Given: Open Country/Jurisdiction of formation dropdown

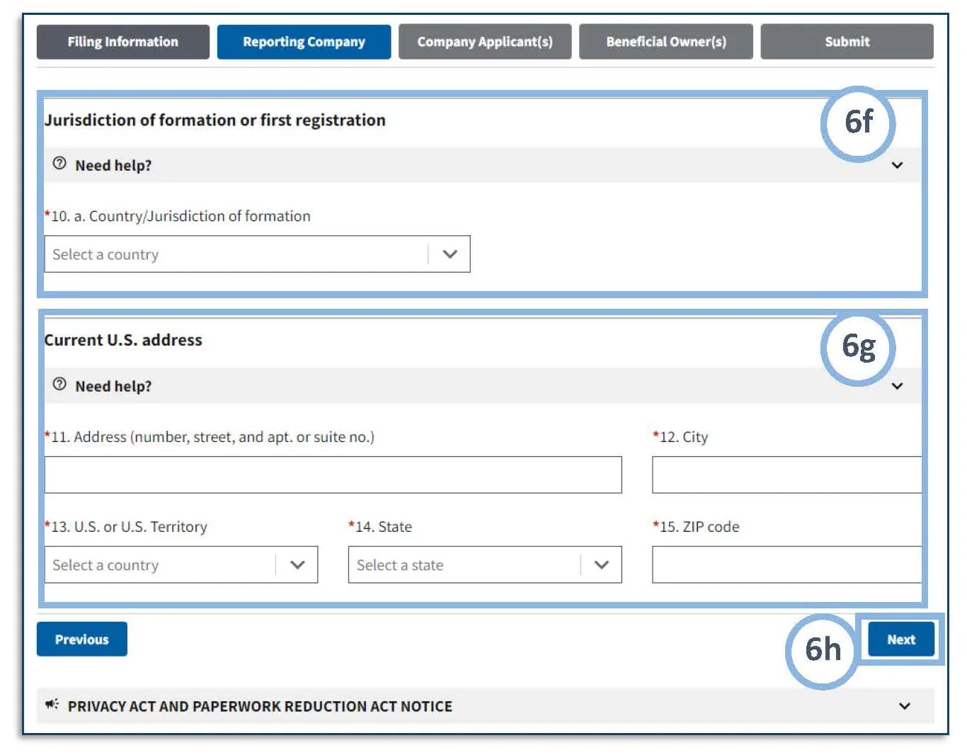Looking at the screenshot, I should [x=257, y=254].
